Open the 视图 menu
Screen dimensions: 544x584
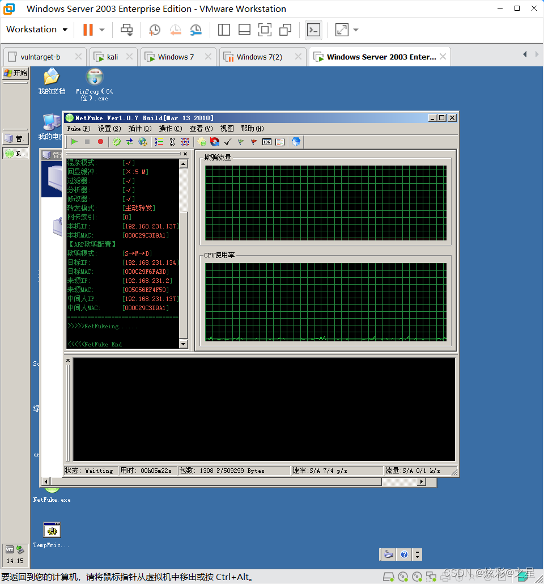pyautogui.click(x=227, y=129)
